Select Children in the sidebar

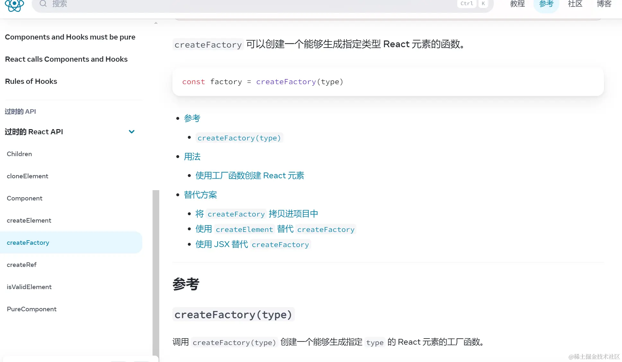point(19,154)
